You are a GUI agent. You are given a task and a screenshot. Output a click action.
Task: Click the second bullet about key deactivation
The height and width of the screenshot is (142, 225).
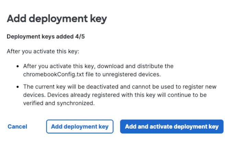pyautogui.click(x=120, y=95)
